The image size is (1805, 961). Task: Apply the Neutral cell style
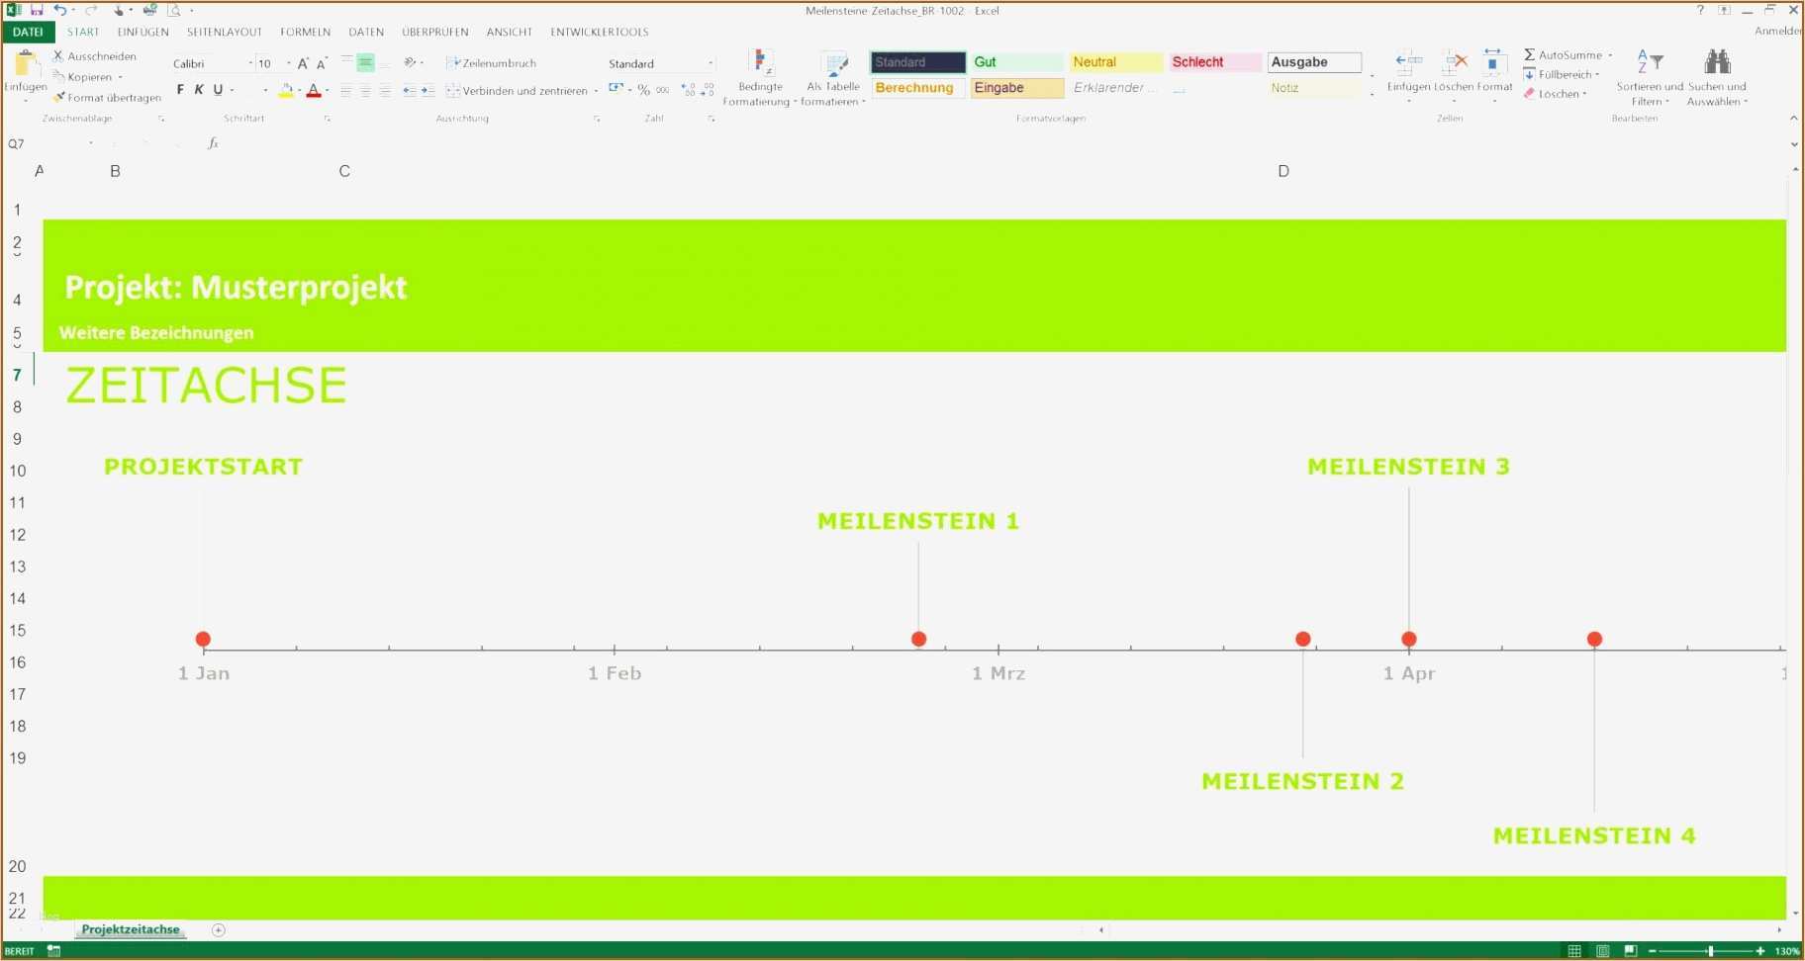[x=1116, y=61]
